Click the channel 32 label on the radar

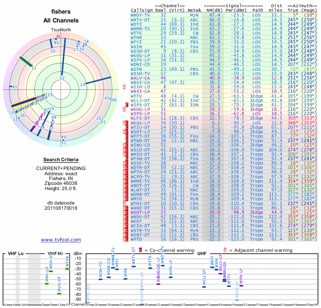(x=62, y=78)
